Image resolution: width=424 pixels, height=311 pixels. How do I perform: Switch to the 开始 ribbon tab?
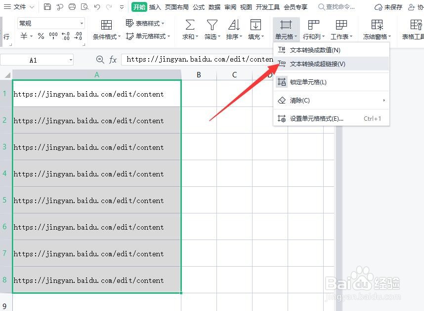tap(139, 7)
